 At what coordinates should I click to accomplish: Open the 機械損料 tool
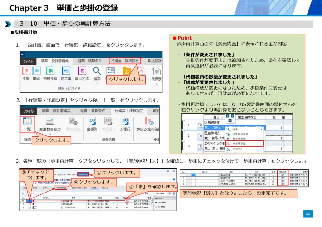click(x=50, y=71)
